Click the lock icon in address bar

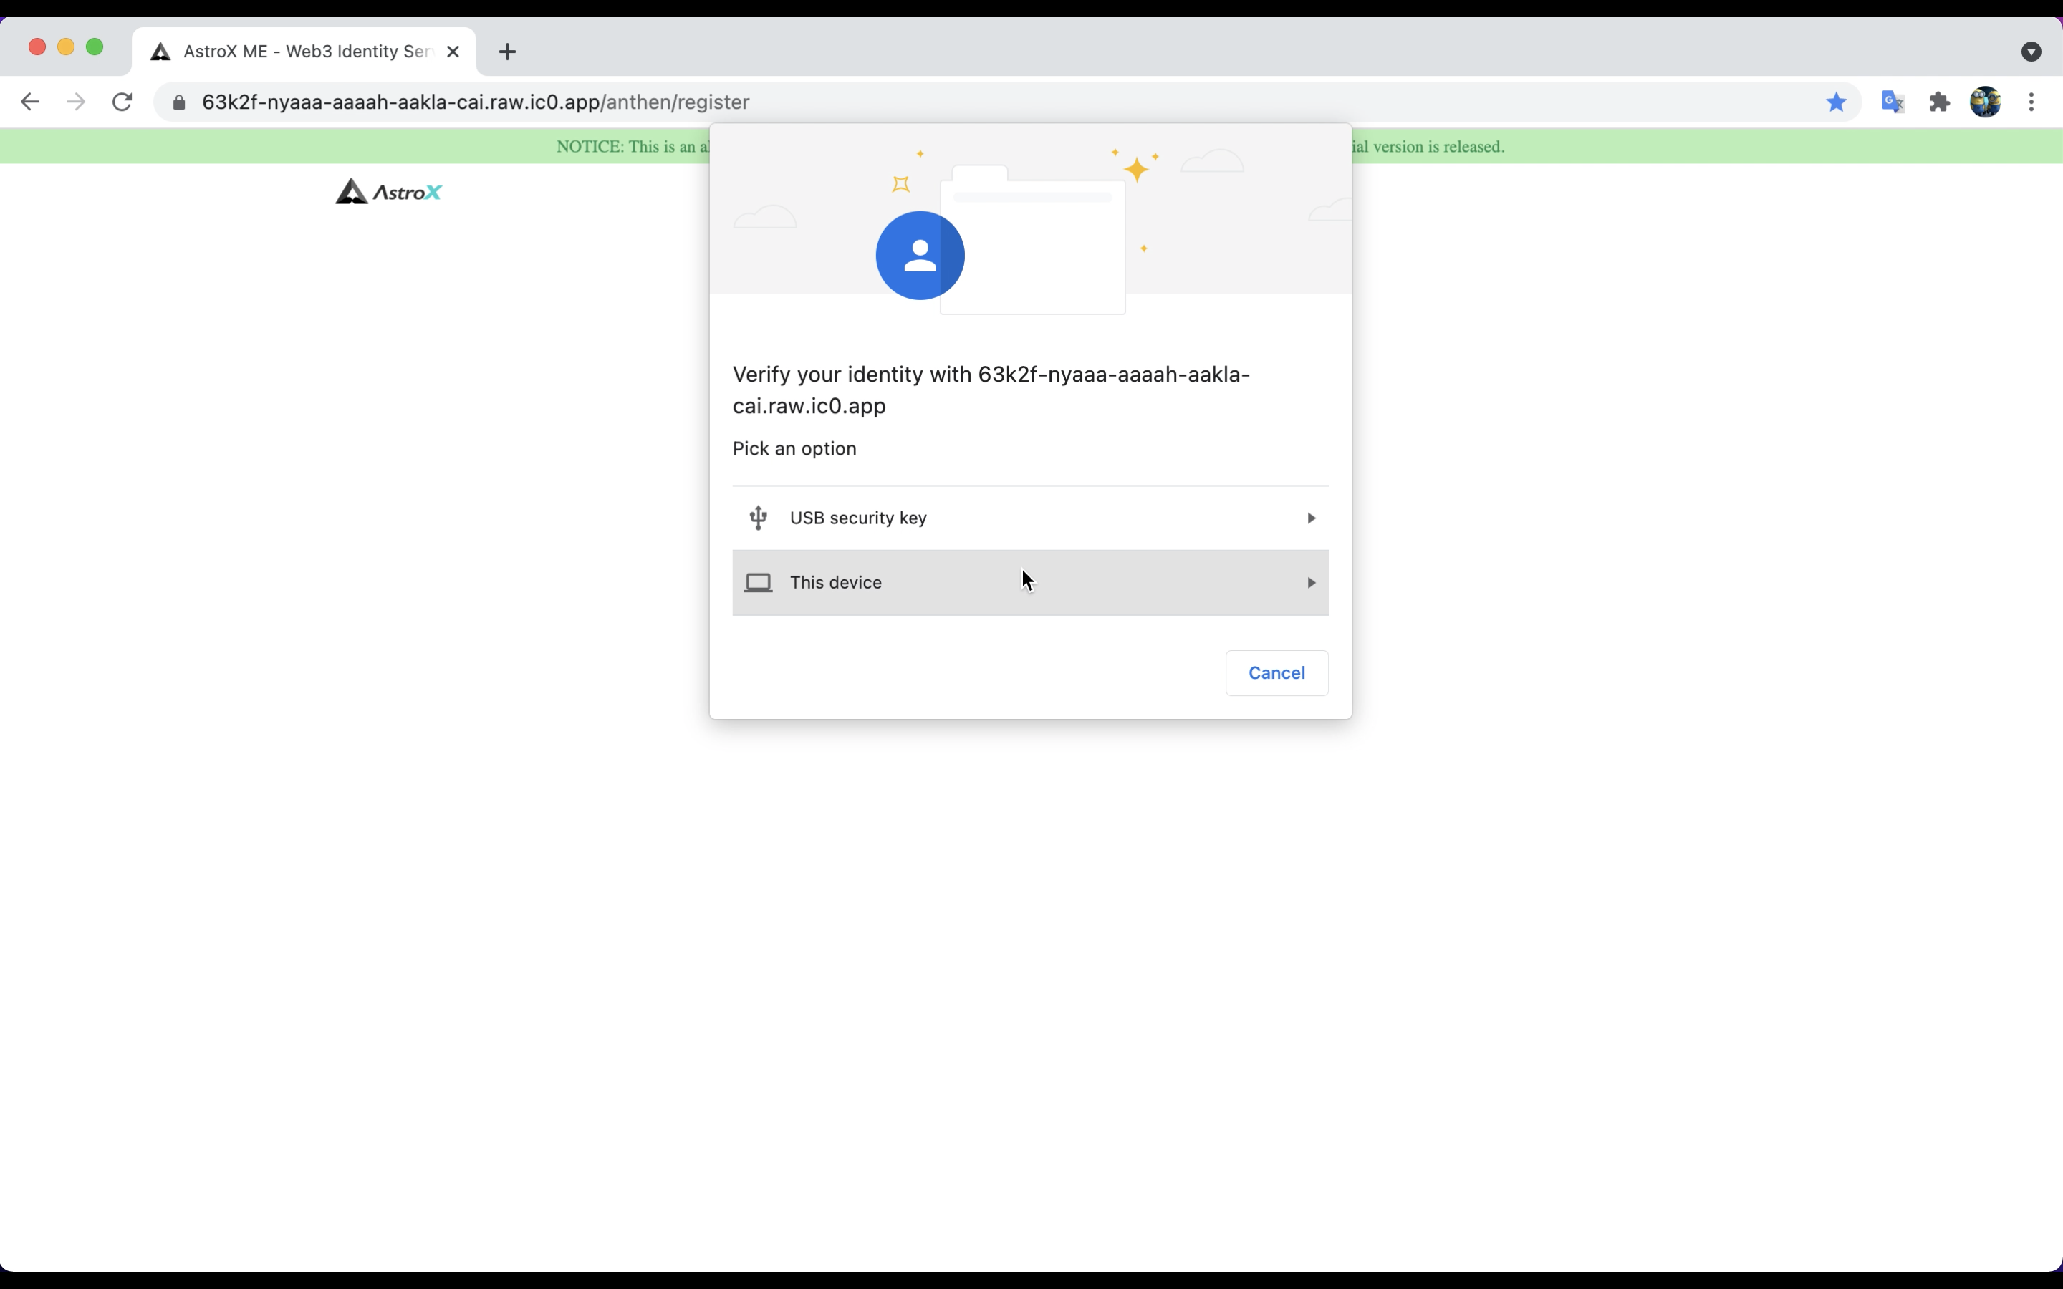179,103
